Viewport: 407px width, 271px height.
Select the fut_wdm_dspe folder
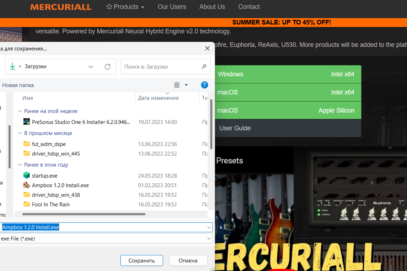[49, 144]
